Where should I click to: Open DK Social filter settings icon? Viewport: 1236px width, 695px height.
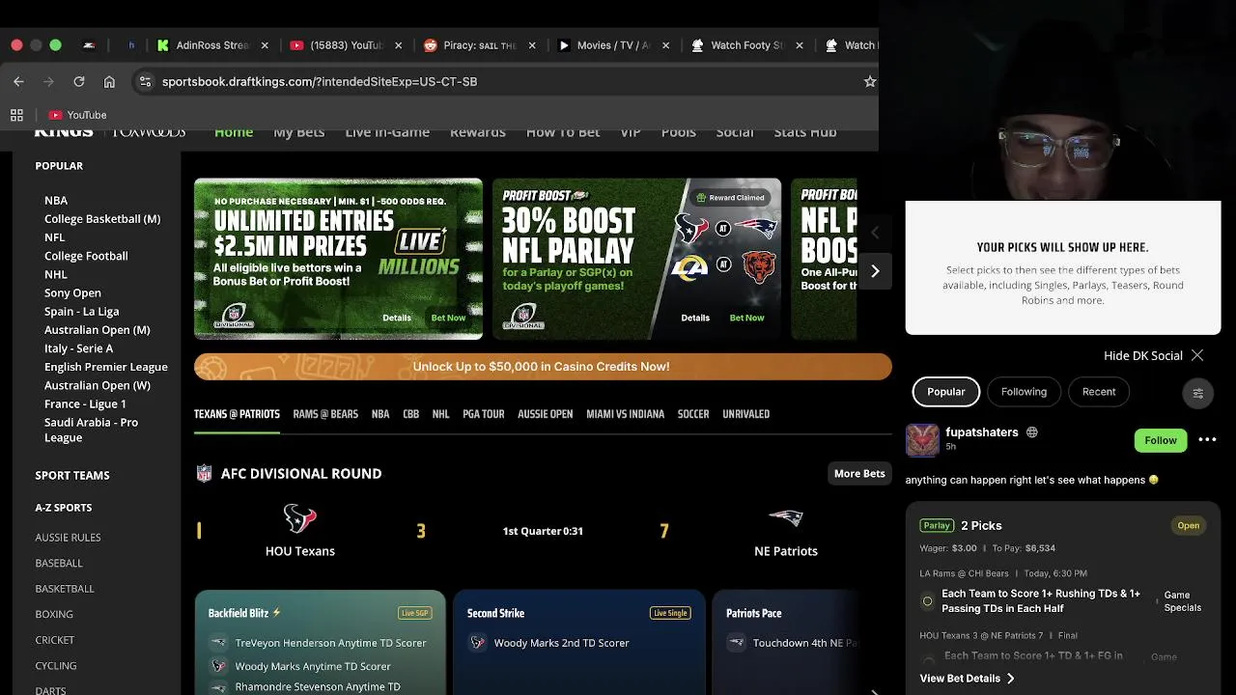coord(1197,393)
